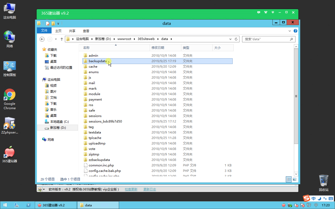Sort by 修改日期 column header

pos(165,48)
